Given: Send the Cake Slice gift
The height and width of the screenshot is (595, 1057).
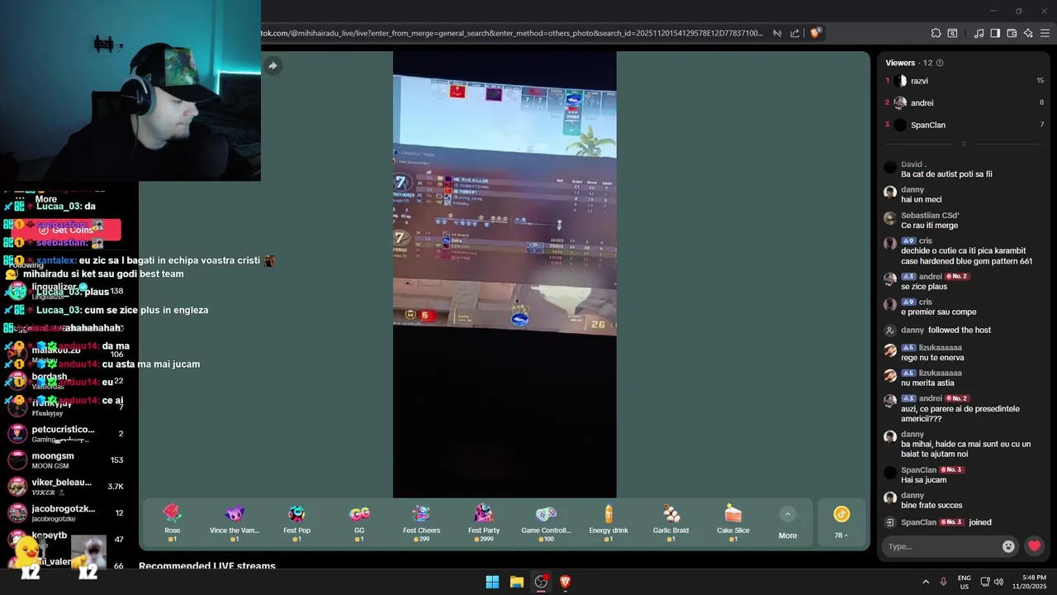Looking at the screenshot, I should (733, 523).
